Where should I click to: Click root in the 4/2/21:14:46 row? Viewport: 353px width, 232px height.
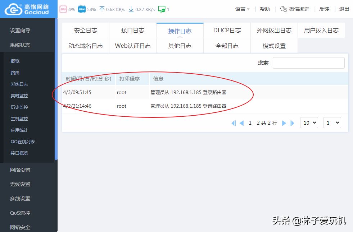122,106
